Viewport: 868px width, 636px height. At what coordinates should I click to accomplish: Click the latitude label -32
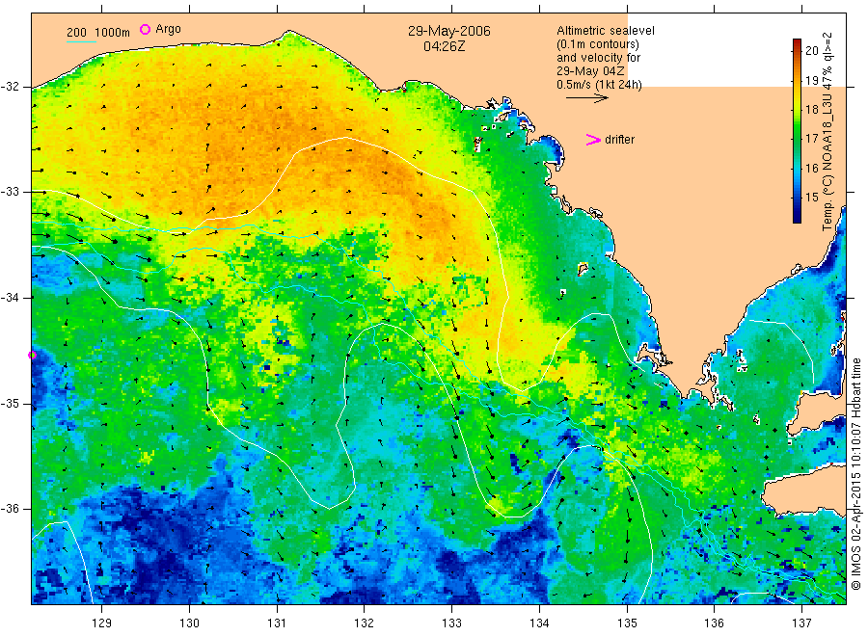click(x=10, y=87)
